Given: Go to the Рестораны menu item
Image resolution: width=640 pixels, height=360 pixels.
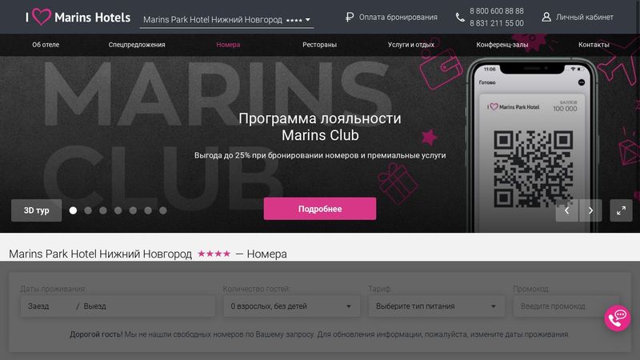Looking at the screenshot, I should pos(319,45).
